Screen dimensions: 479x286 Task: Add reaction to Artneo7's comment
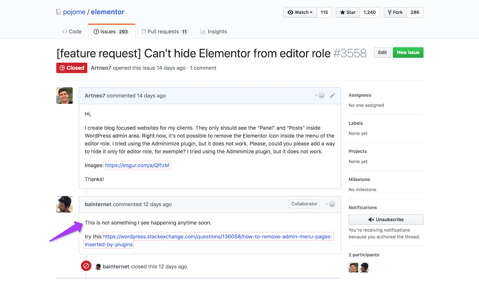(319, 95)
